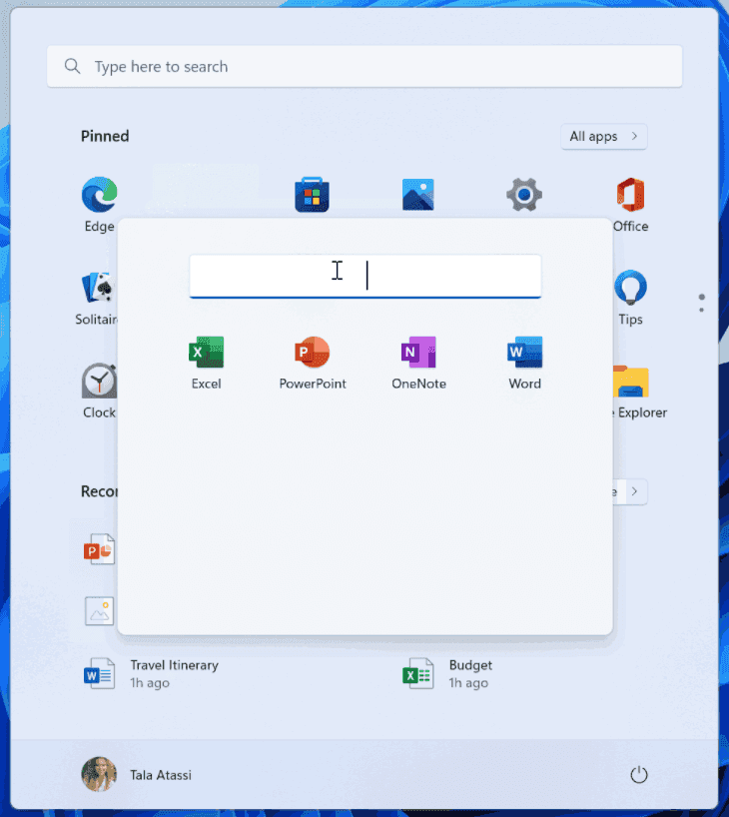Launch the Microsoft Store app
The image size is (729, 817).
[312, 195]
